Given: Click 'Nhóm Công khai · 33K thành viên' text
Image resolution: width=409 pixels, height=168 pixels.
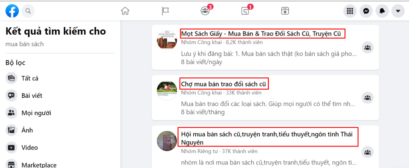Looking at the screenshot, I should coord(221,93).
